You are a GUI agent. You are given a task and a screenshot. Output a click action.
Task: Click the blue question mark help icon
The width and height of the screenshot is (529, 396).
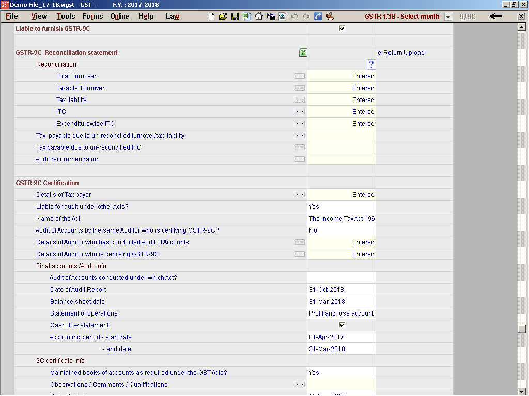(371, 64)
